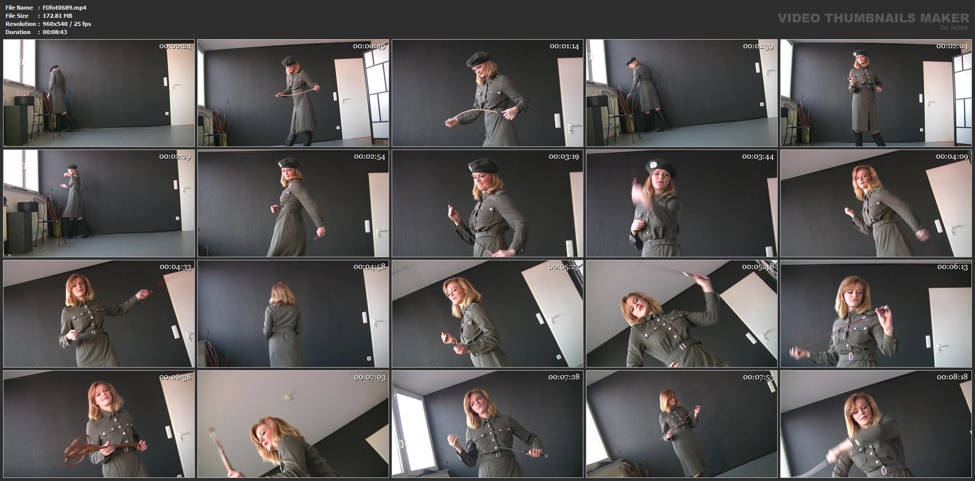Click the file name FDfot0689.mp4

[65, 8]
